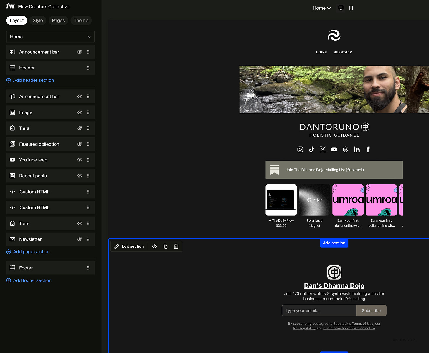Click the Image section icon in the sidebar
The image size is (429, 353).
12,112
